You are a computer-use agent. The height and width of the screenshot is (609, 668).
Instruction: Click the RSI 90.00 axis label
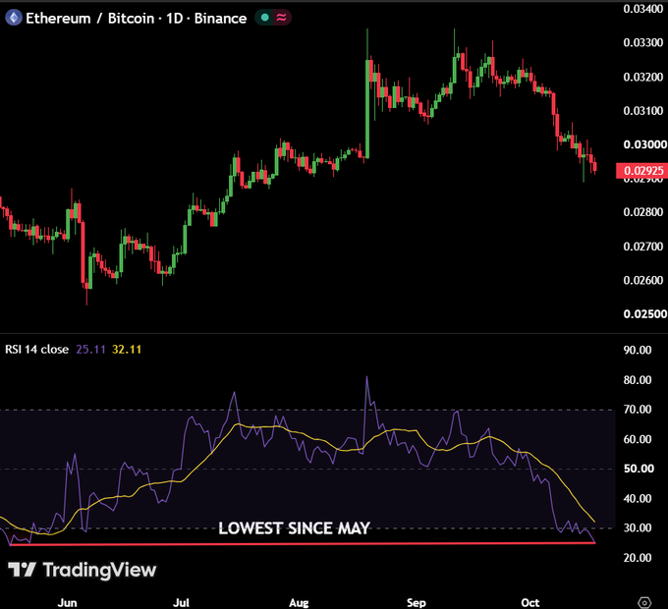638,350
